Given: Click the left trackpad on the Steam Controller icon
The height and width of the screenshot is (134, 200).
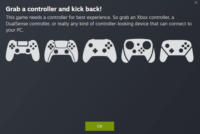Looking at the screenshot, I should (130, 45).
